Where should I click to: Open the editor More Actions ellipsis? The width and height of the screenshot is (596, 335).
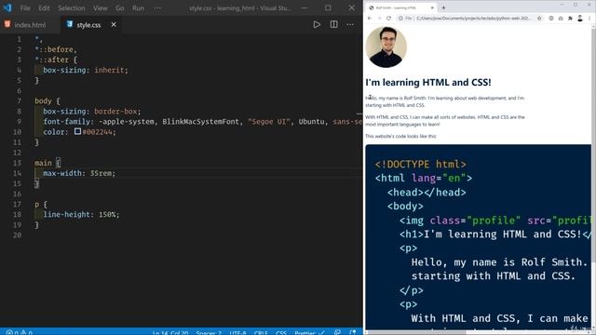[350, 25]
